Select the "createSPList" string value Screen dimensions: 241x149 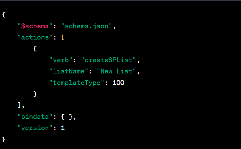(108, 60)
